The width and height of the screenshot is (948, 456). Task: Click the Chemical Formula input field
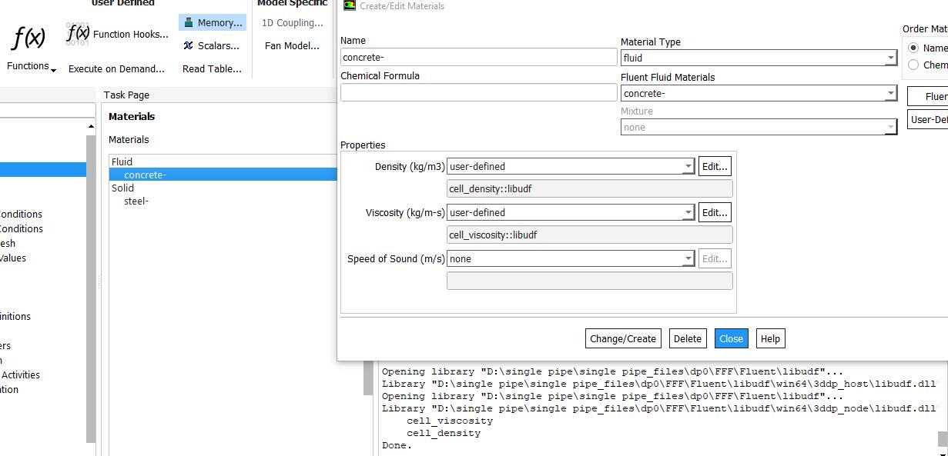pos(479,92)
